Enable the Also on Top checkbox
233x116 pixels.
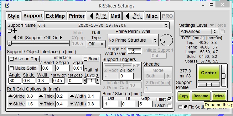pyautogui.click(x=12, y=59)
